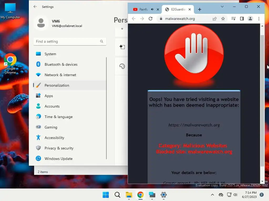This screenshot has height=201, width=269.
Task: Open Chrome media controls icon
Action: tap(233, 19)
